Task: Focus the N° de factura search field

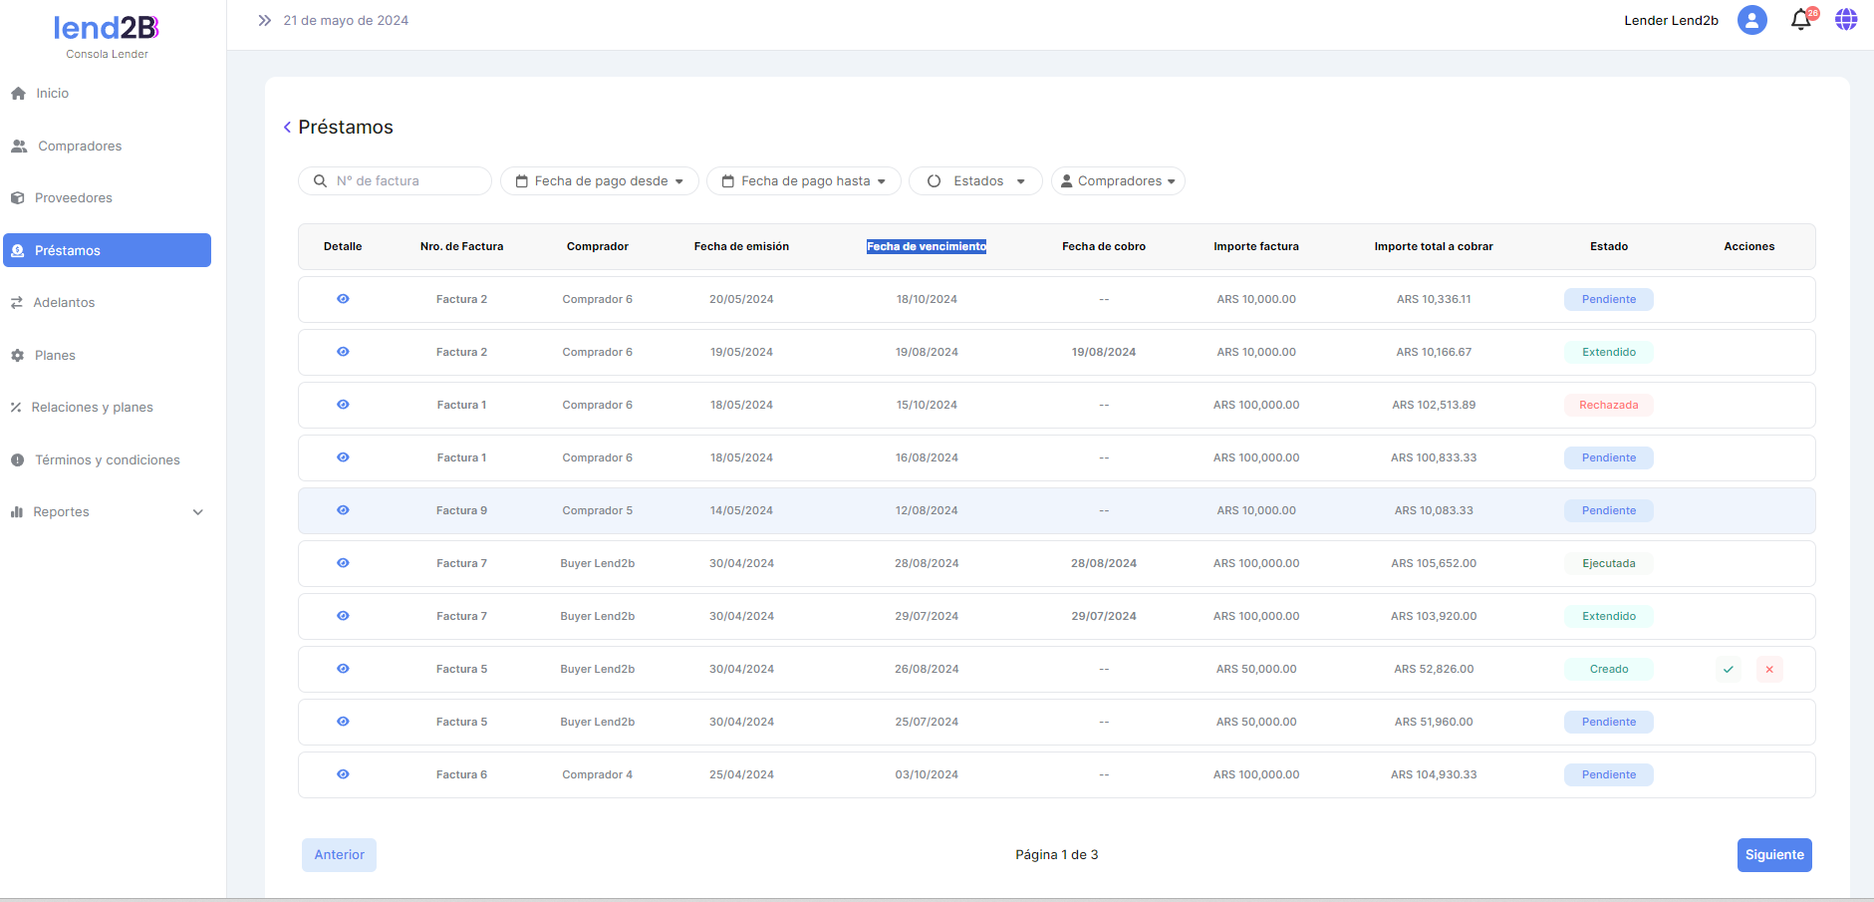Action: (x=405, y=181)
